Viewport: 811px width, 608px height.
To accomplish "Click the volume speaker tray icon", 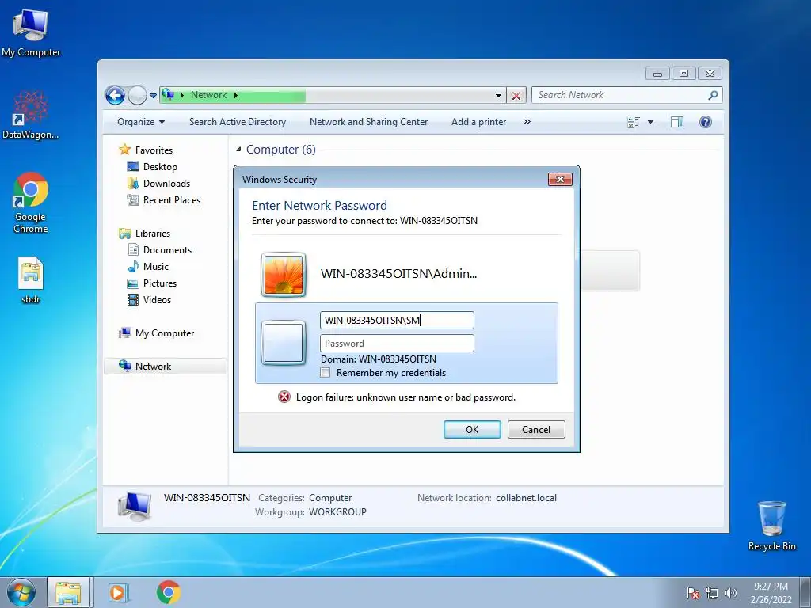I will pos(731,593).
